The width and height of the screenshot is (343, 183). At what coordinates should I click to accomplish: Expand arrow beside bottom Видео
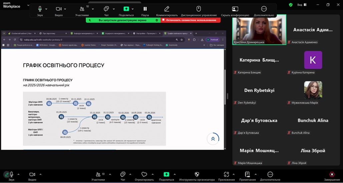point(40,174)
